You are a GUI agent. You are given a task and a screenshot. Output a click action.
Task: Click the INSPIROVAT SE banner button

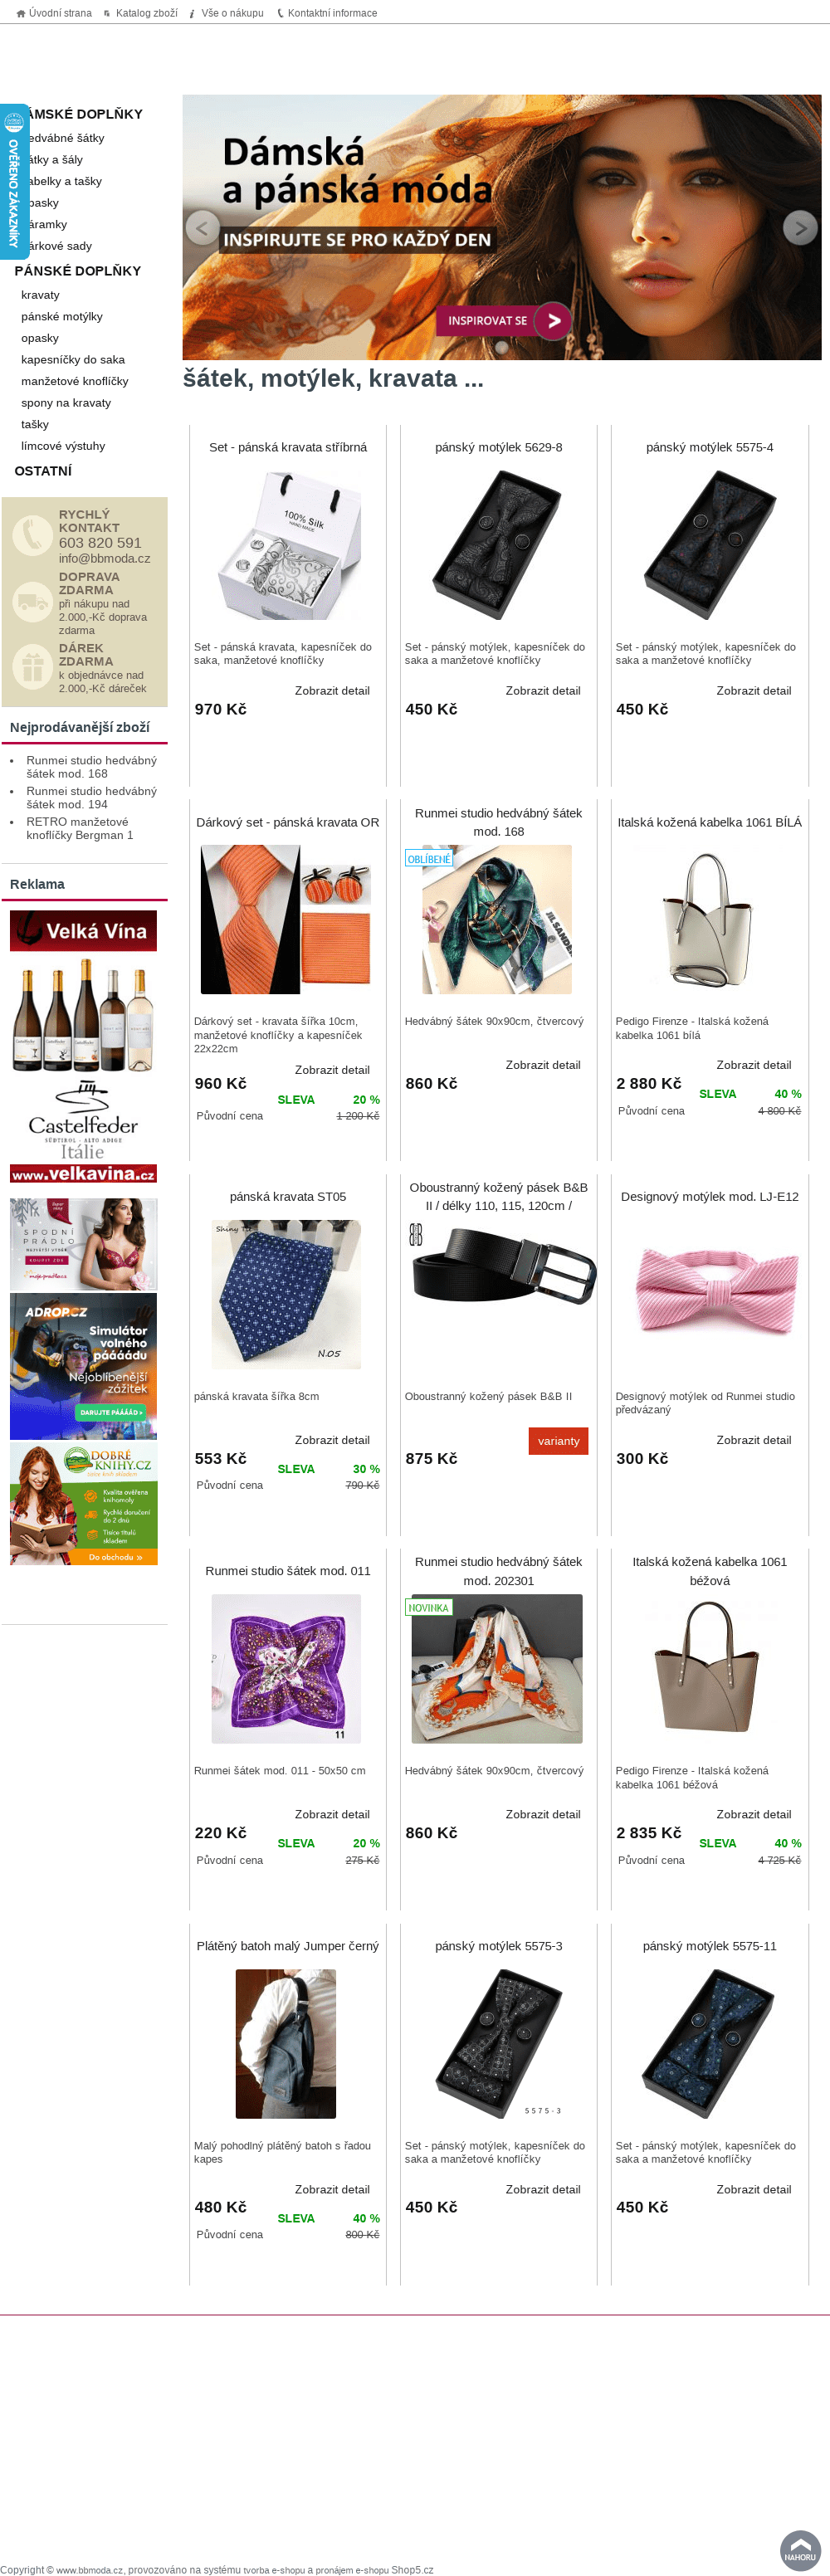click(503, 321)
